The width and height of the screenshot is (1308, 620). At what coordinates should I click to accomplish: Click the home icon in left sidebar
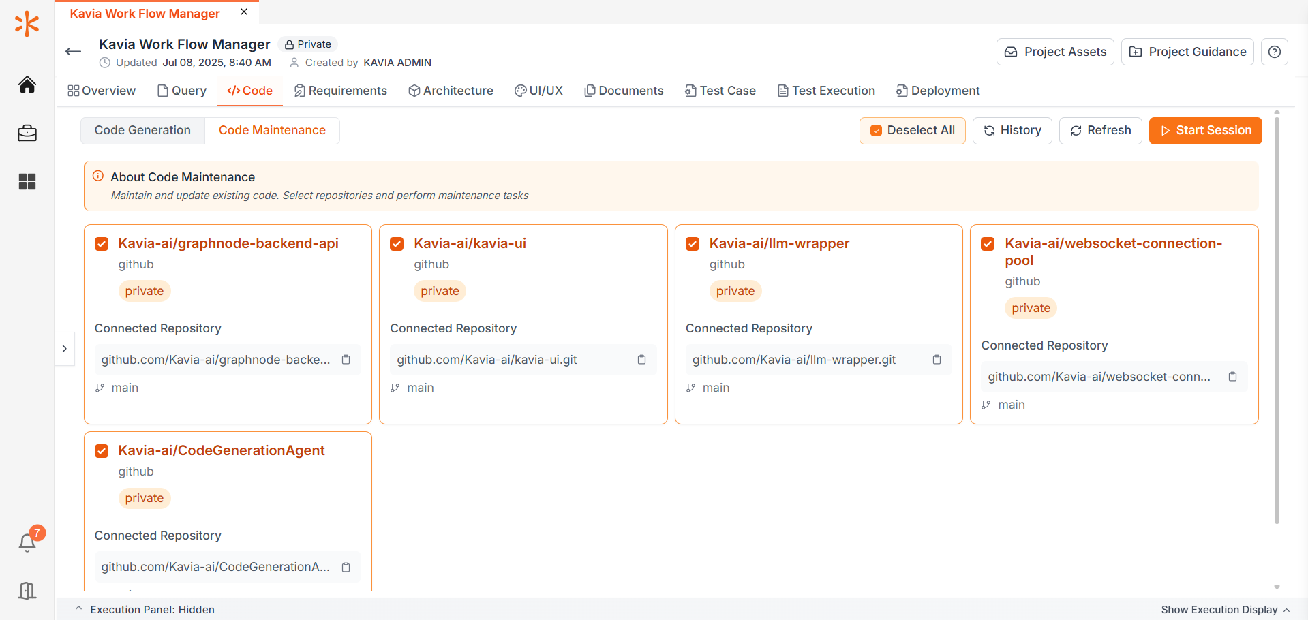27,85
